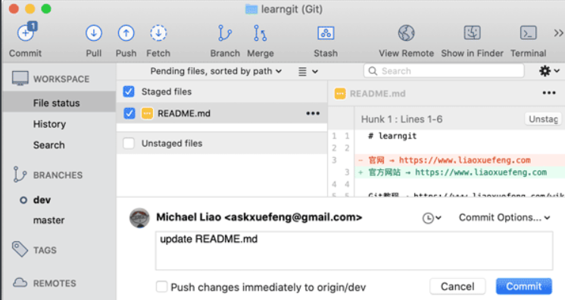The image size is (565, 300).
Task: Click the Pull toolbar icon
Action: [x=94, y=33]
